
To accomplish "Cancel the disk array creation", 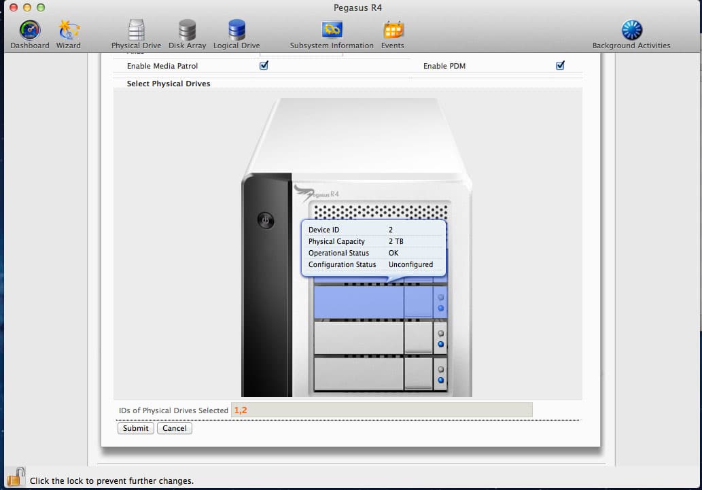I will pyautogui.click(x=175, y=428).
